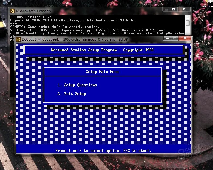The width and height of the screenshot is (213, 170).
Task: Click the DOSBox icon in the SETUP window title bar
Action: [18, 39]
